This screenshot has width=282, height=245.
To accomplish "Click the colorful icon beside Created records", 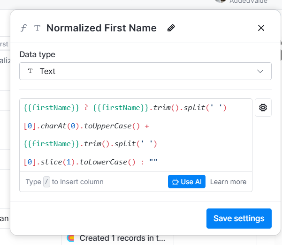I will pos(71,238).
